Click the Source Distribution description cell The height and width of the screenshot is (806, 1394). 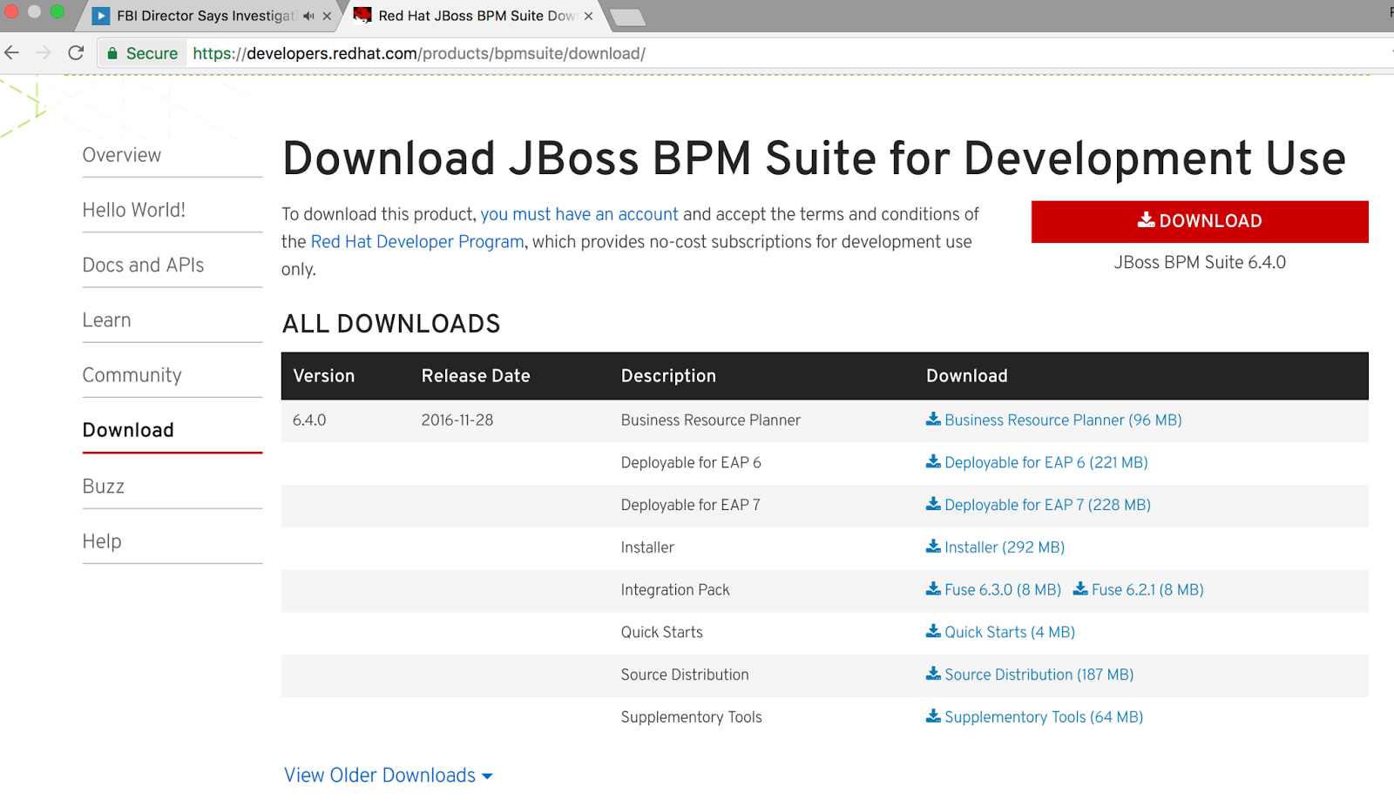(x=685, y=675)
